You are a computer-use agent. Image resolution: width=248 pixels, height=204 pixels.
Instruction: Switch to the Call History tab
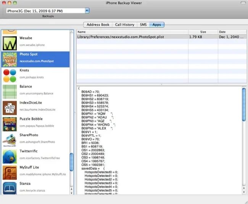[x=125, y=25]
